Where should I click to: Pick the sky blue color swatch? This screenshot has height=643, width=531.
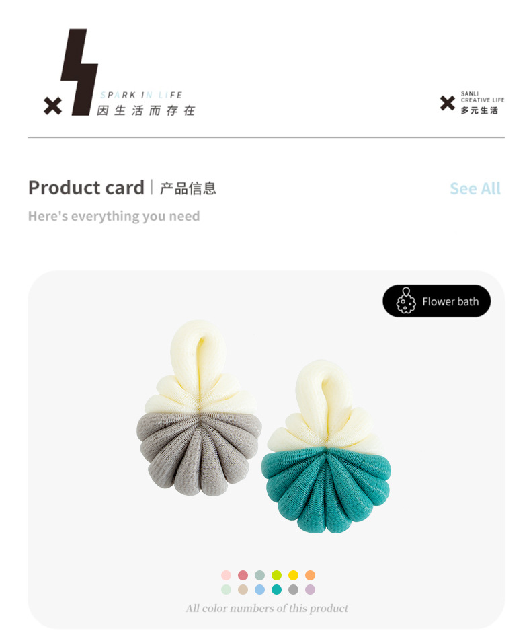(x=259, y=589)
